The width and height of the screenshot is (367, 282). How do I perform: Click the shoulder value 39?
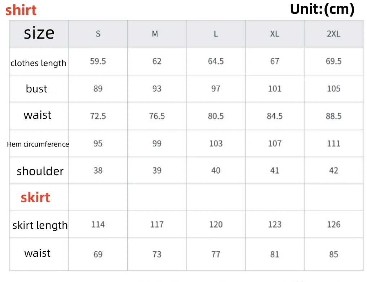(157, 170)
